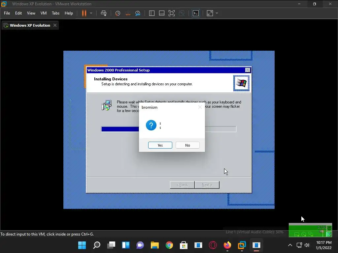This screenshot has height=253, width=338.
Task: Click No in the bromism dialog
Action: click(x=187, y=145)
